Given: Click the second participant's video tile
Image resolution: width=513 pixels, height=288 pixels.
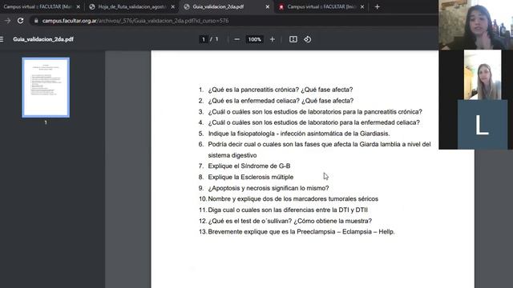Looking at the screenshot, I should [x=483, y=74].
